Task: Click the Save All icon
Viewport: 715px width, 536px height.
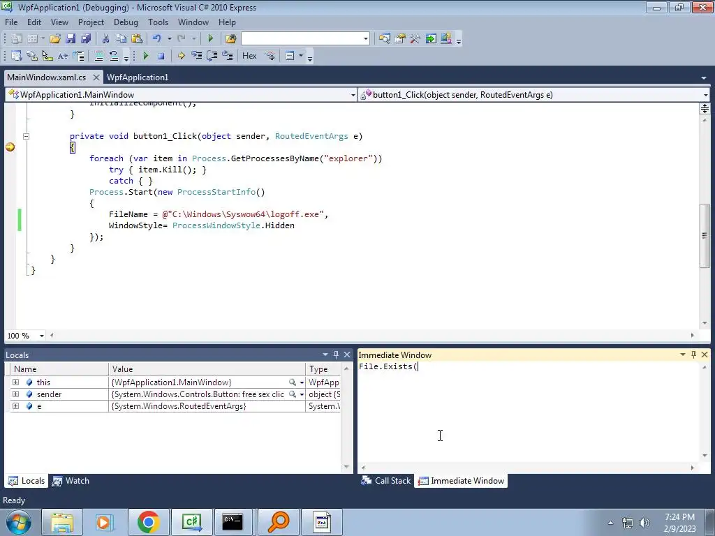Action: (86, 39)
